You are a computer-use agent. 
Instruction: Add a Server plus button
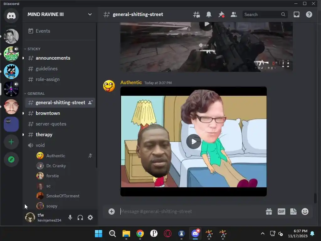(x=11, y=142)
